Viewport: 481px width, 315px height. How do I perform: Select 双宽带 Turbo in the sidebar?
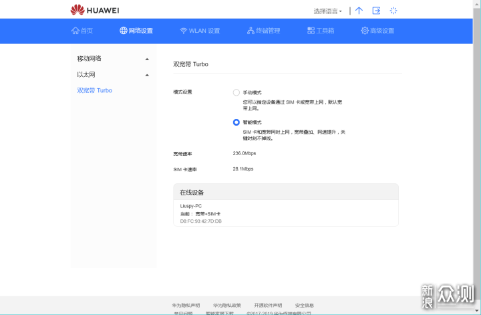tap(94, 90)
